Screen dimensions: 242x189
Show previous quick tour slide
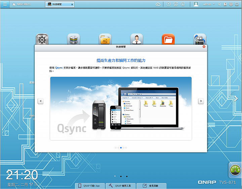tap(40, 101)
